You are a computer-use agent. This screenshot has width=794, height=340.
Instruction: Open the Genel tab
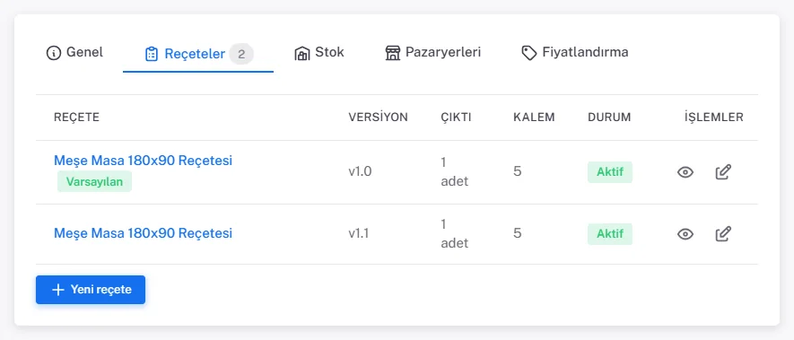point(74,52)
